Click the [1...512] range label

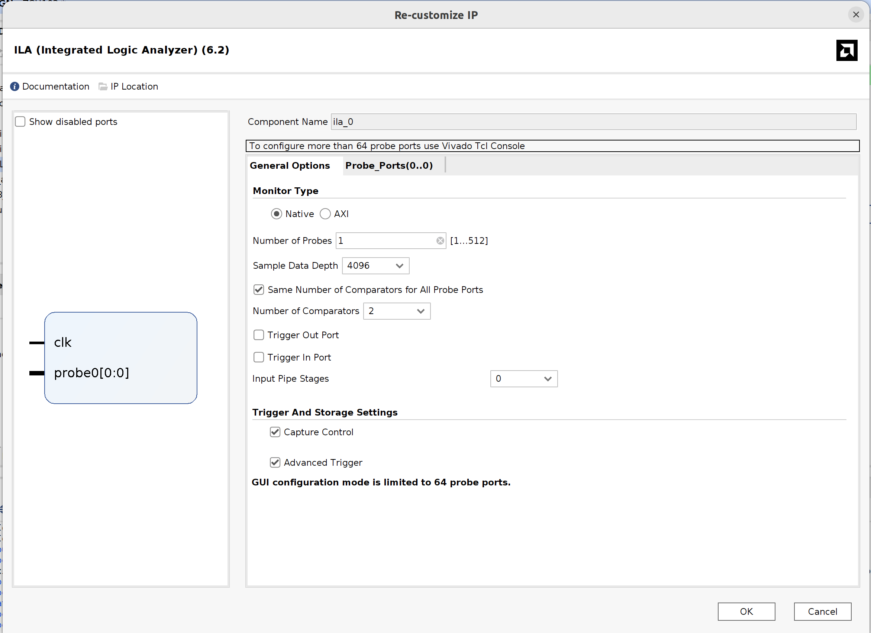(x=469, y=241)
